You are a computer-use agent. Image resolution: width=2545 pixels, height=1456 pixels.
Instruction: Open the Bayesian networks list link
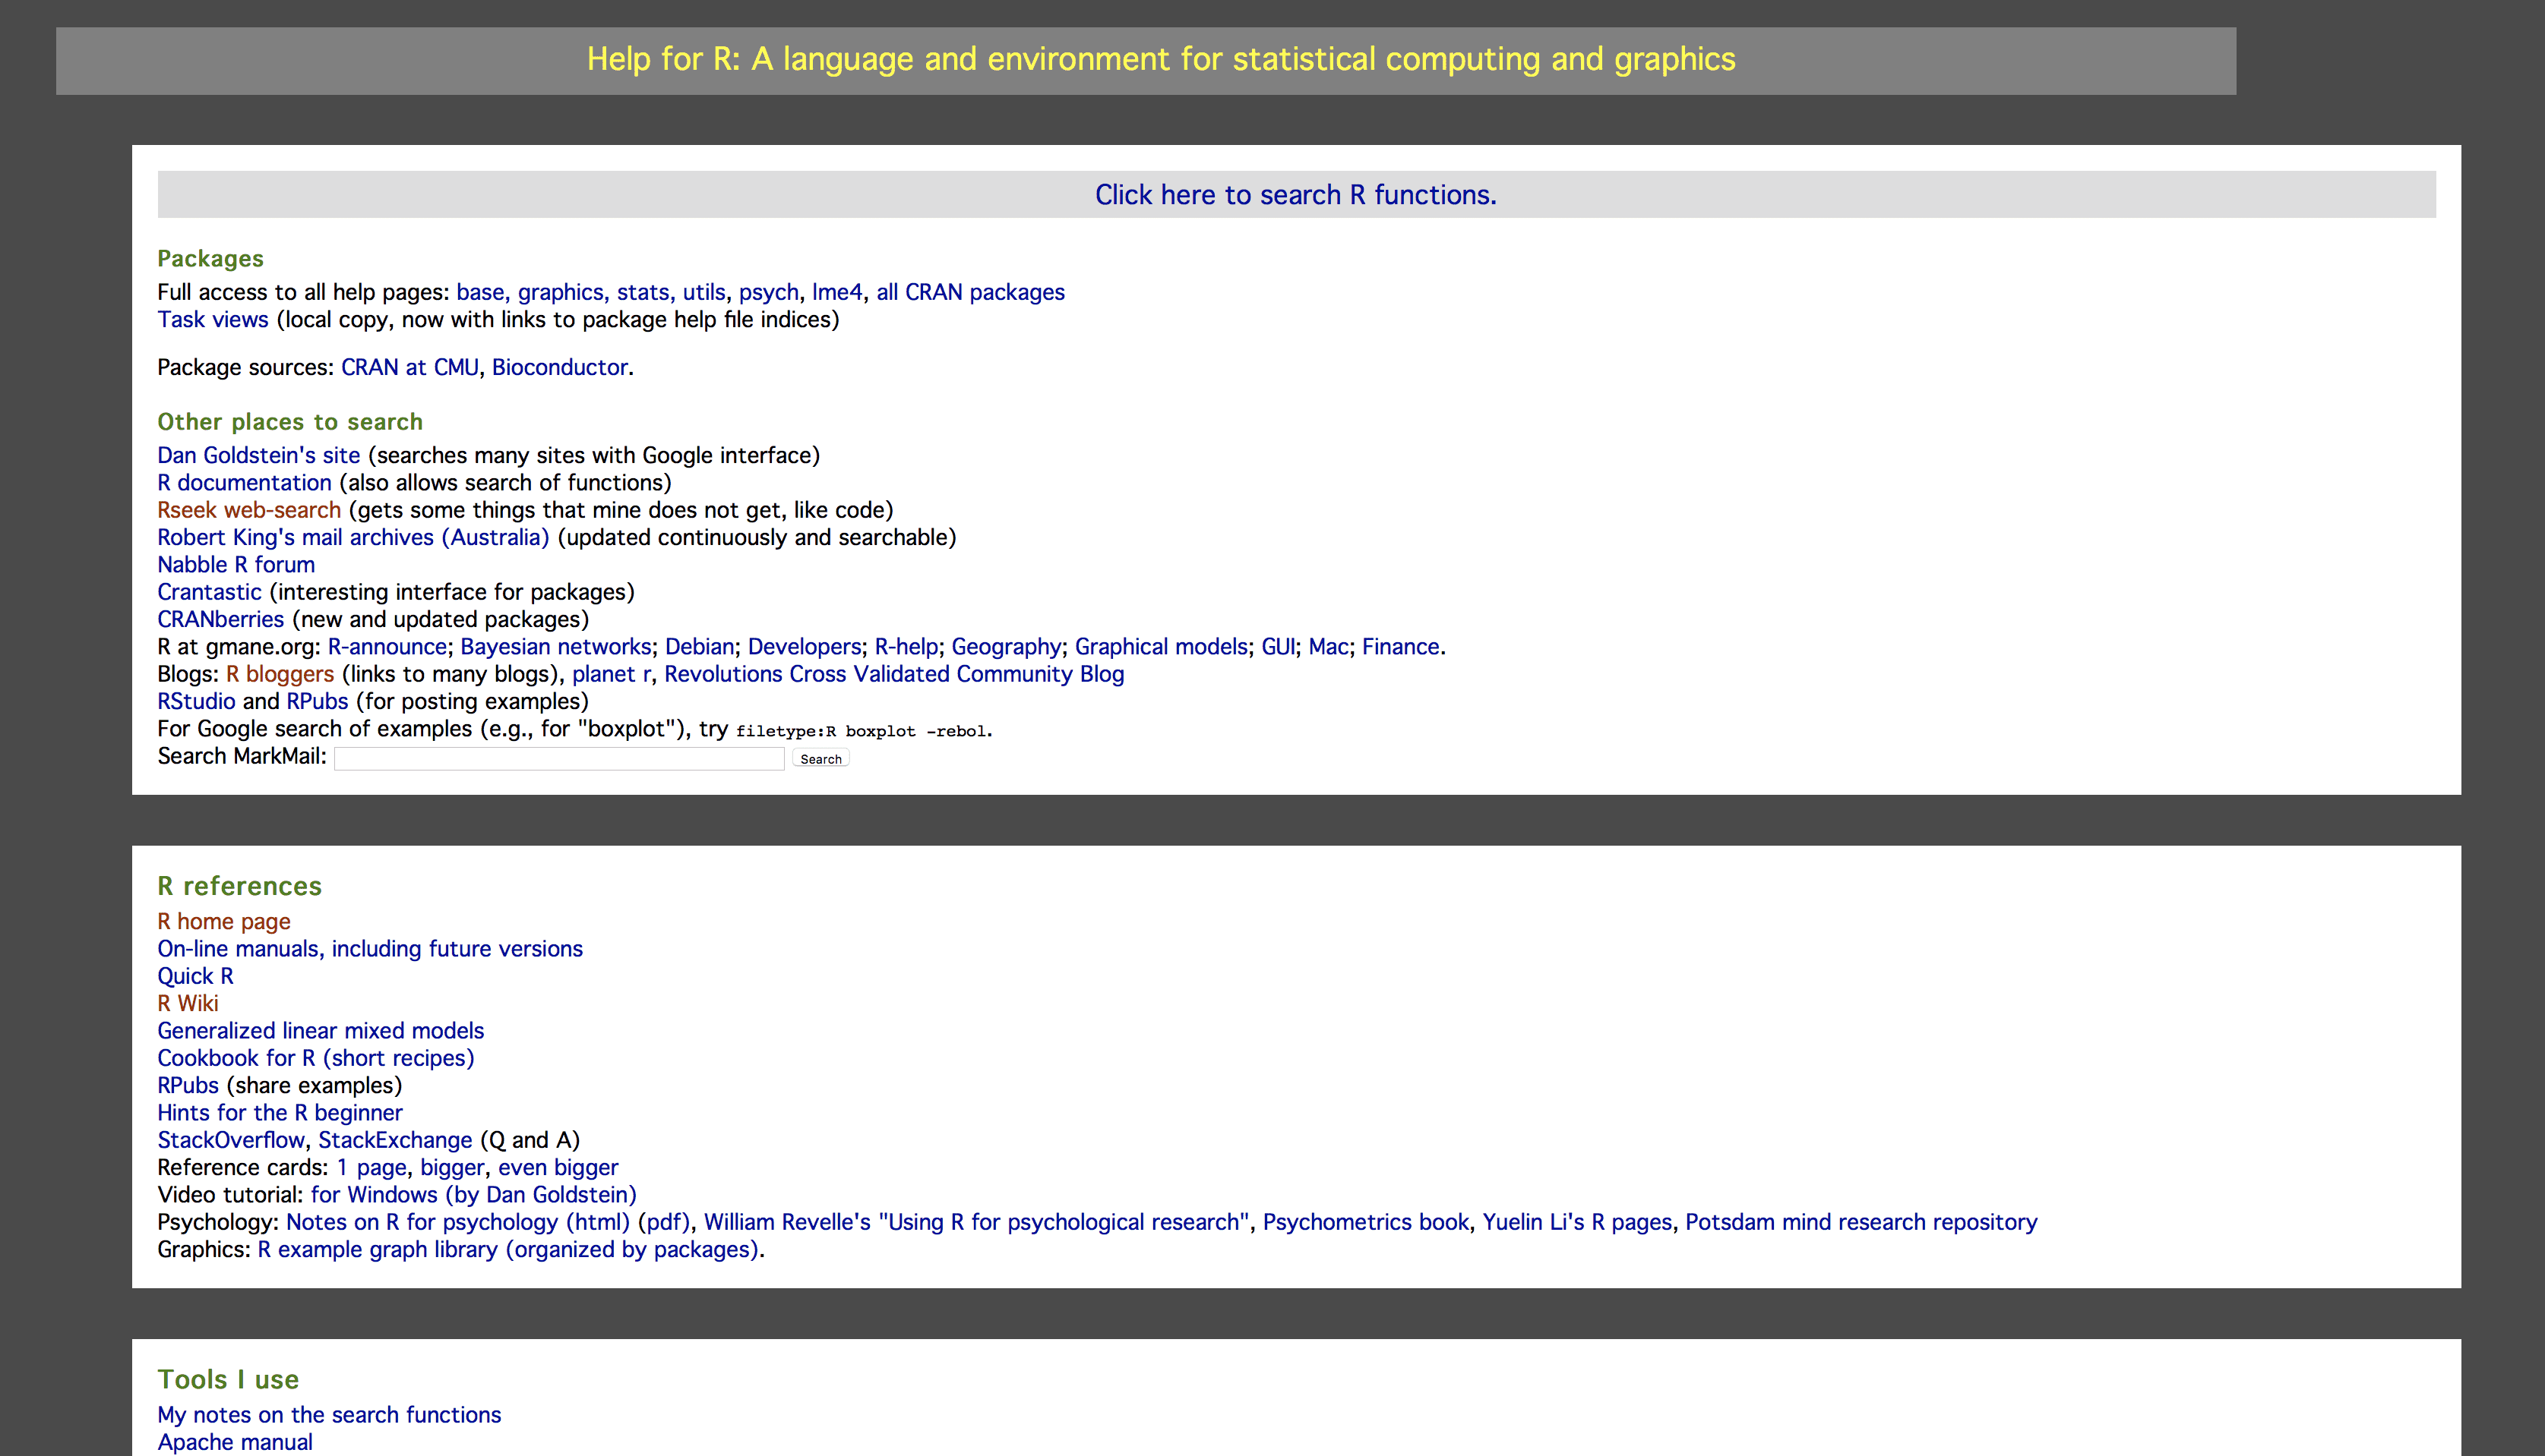(556, 646)
